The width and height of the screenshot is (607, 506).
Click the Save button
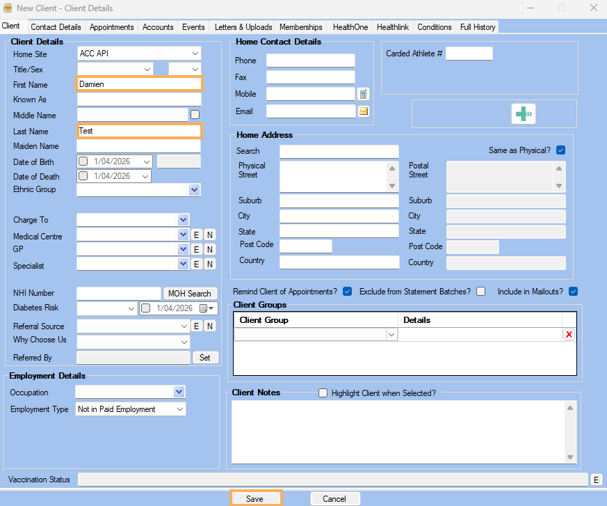click(255, 498)
